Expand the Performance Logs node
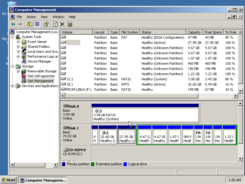 [x=18, y=56]
